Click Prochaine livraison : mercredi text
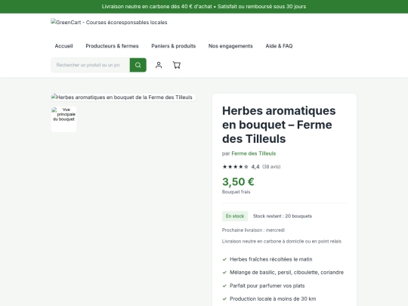 [253, 230]
